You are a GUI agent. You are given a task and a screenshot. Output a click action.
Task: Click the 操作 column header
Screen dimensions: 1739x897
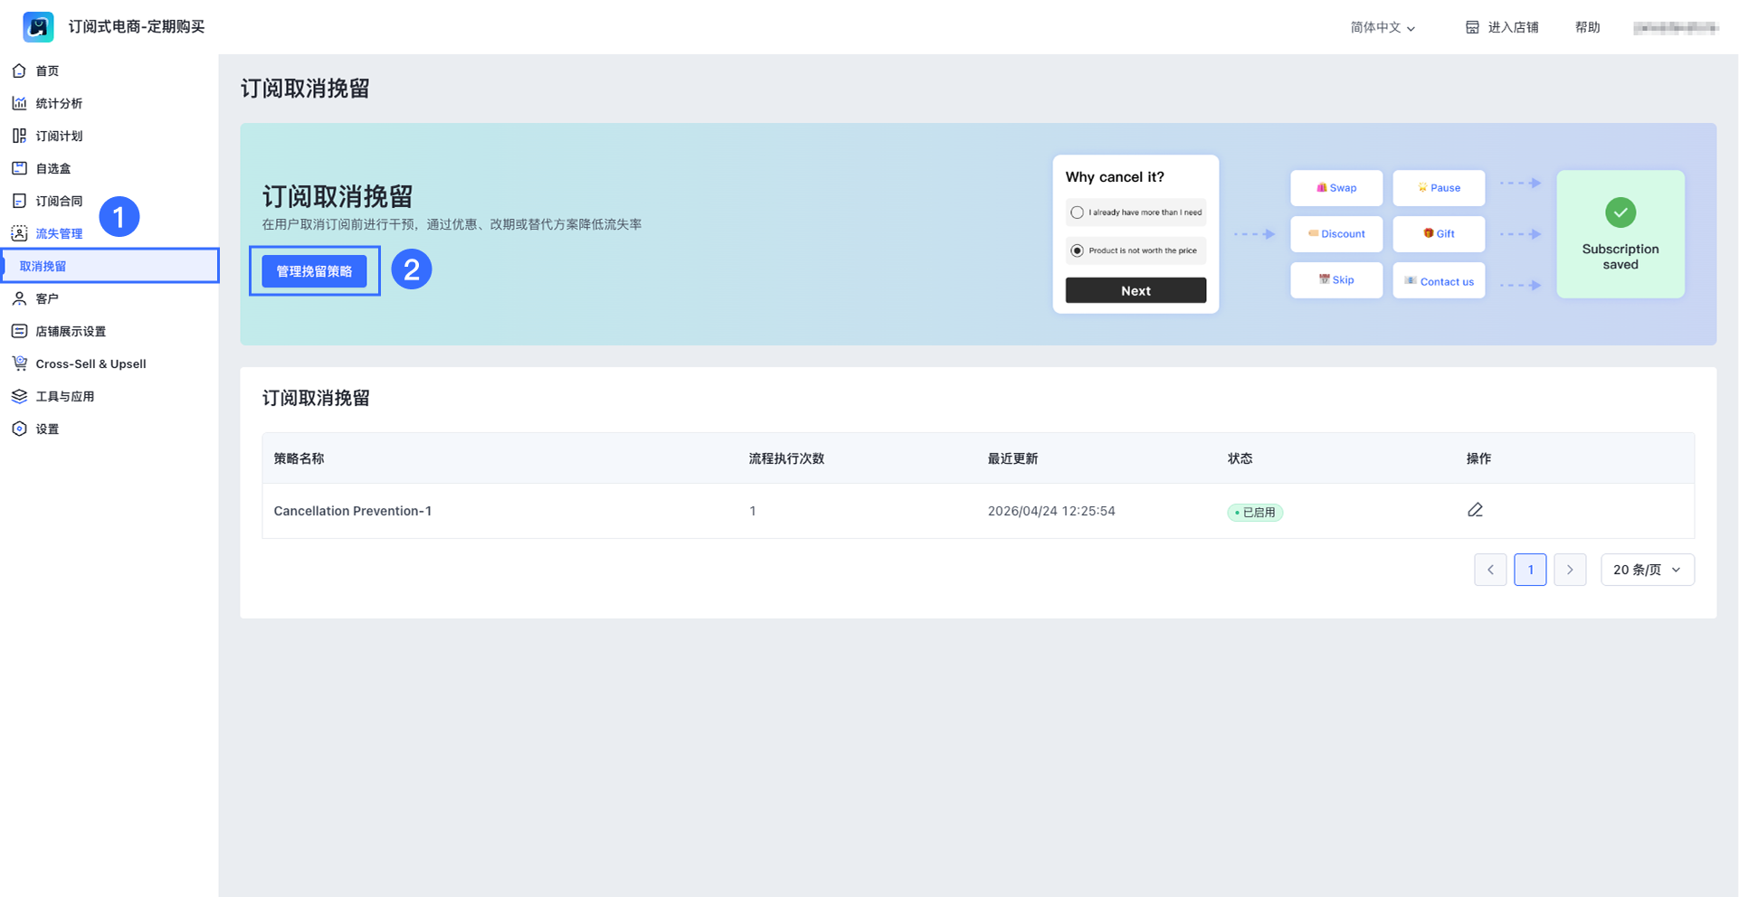pos(1478,458)
